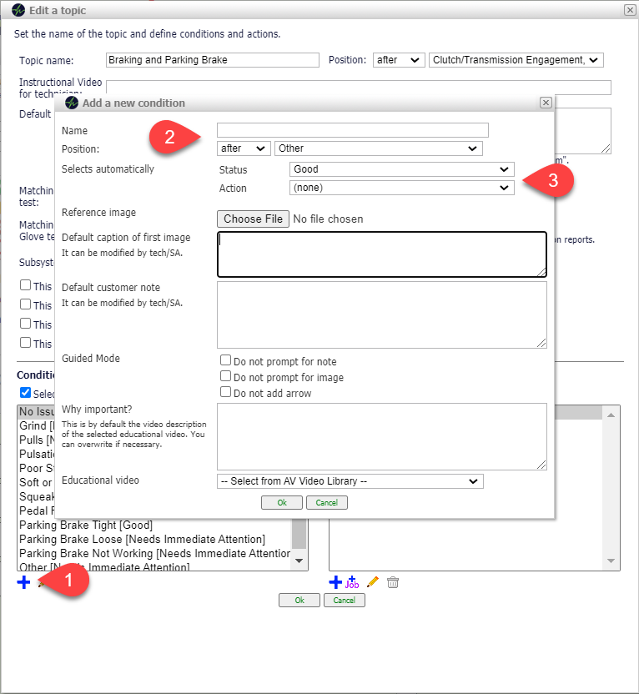The width and height of the screenshot is (639, 694).
Task: Click the conditions list scroll down arrow
Action: pyautogui.click(x=299, y=561)
